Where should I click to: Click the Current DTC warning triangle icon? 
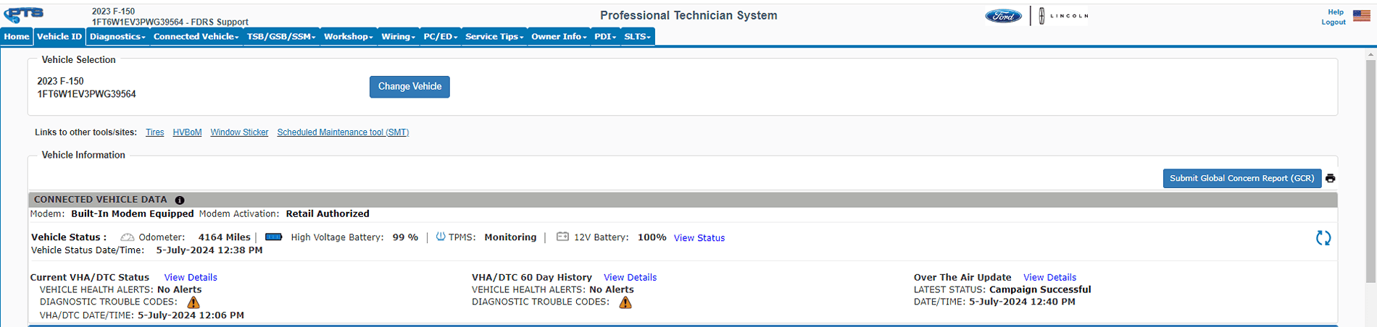click(194, 302)
